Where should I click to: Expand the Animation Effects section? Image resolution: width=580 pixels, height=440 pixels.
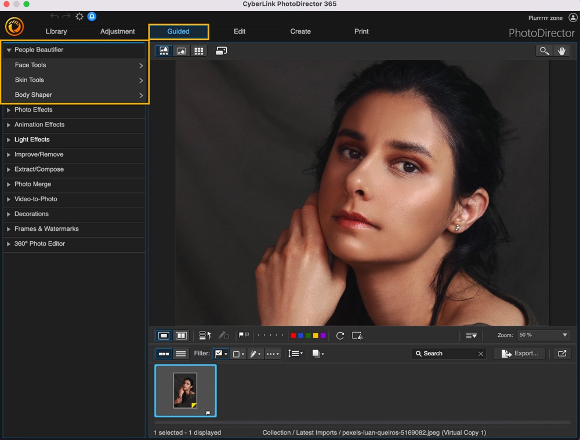click(x=74, y=125)
